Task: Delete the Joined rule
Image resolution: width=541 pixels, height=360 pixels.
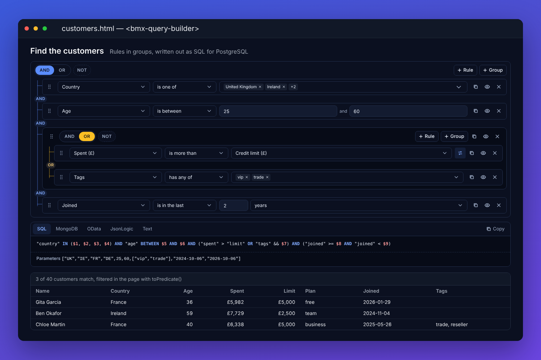Action: [499, 205]
